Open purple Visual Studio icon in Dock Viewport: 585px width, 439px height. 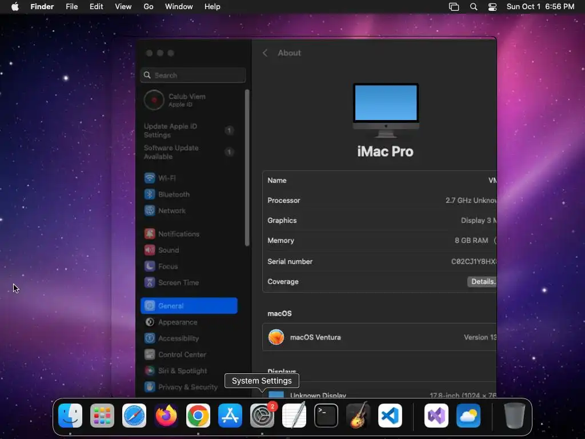(436, 416)
